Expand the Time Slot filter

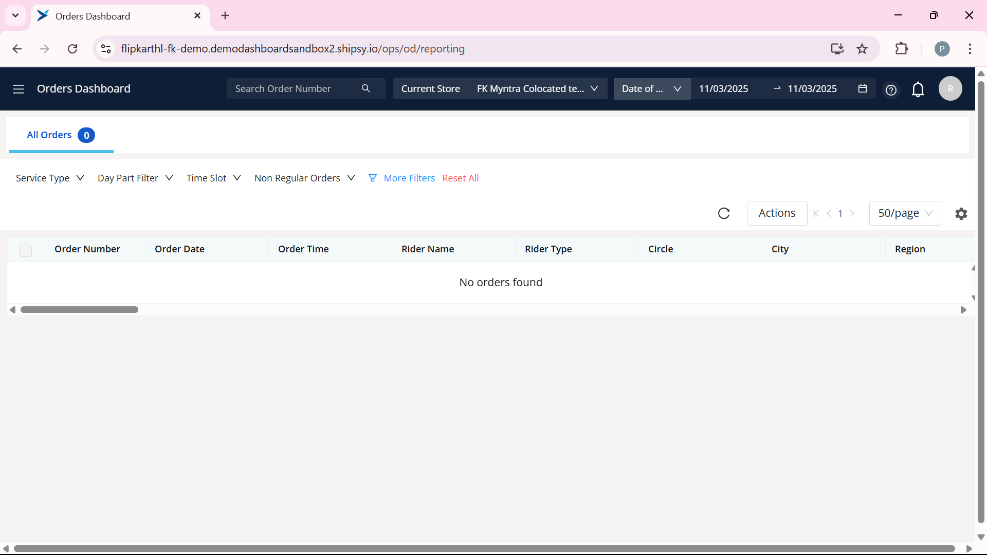(213, 178)
